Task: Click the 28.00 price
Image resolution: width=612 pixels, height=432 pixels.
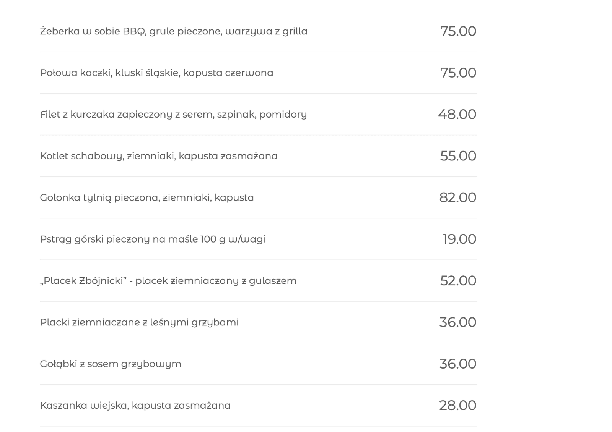Action: (x=457, y=406)
